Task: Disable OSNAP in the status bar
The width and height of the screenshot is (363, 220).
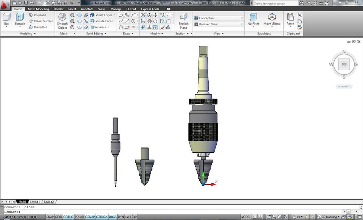Action: point(90,217)
